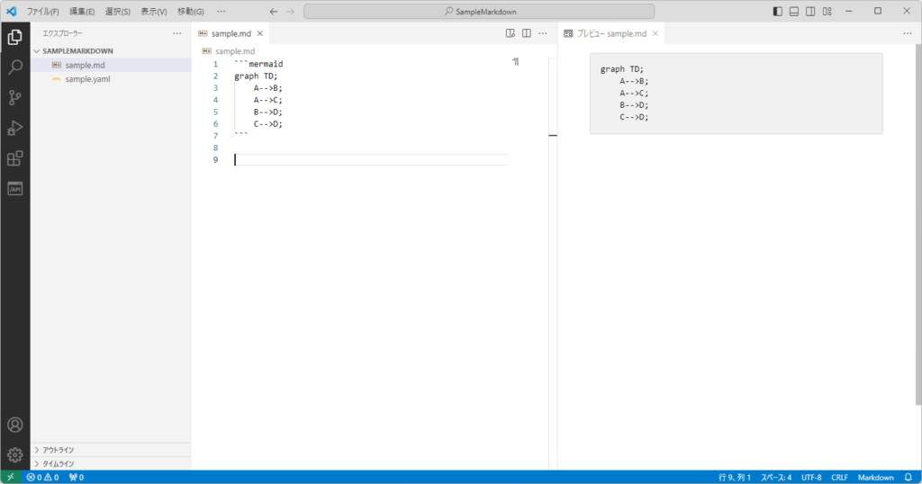The image size is (922, 484).
Task: Place cursor on graph TD; line in editor
Action: [x=256, y=76]
